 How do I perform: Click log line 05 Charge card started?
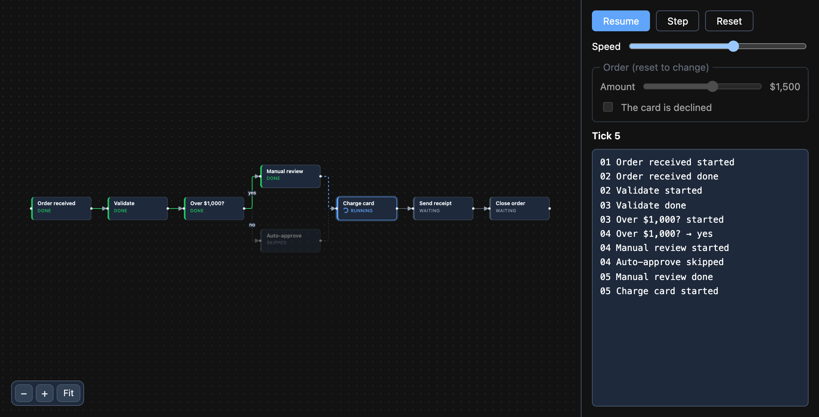point(659,291)
